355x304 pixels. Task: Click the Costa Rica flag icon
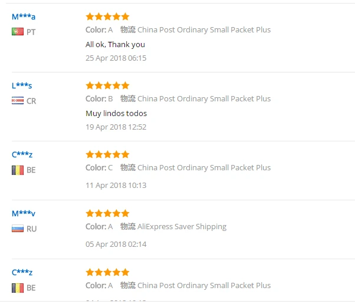click(x=17, y=101)
